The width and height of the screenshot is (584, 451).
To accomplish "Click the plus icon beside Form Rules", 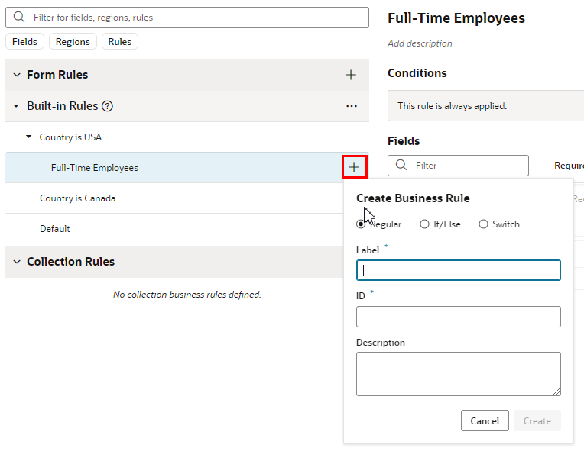I will 350,75.
